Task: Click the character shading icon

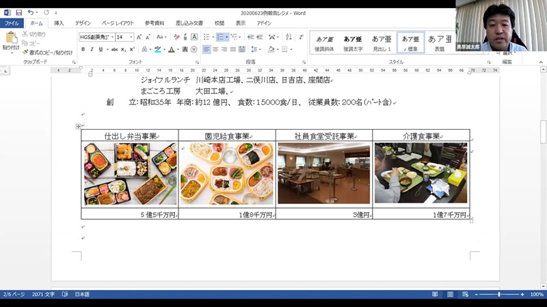Action: (185, 49)
